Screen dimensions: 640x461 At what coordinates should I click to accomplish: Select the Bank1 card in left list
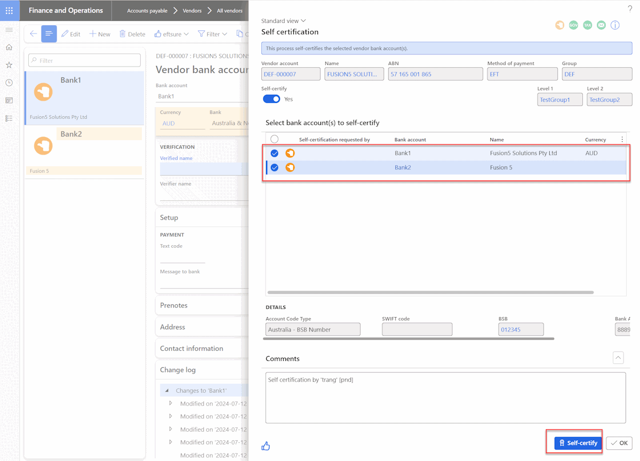pyautogui.click(x=84, y=98)
